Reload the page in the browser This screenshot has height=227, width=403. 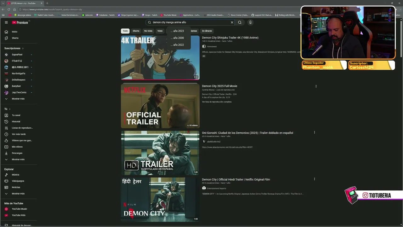pos(9,9)
